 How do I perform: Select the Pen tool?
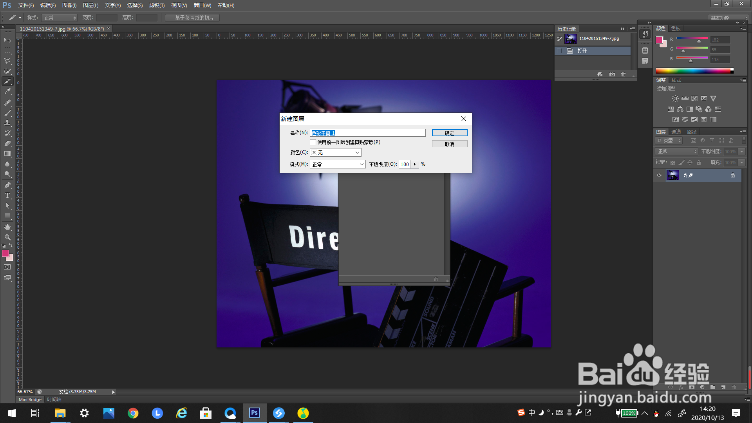pyautogui.click(x=7, y=185)
